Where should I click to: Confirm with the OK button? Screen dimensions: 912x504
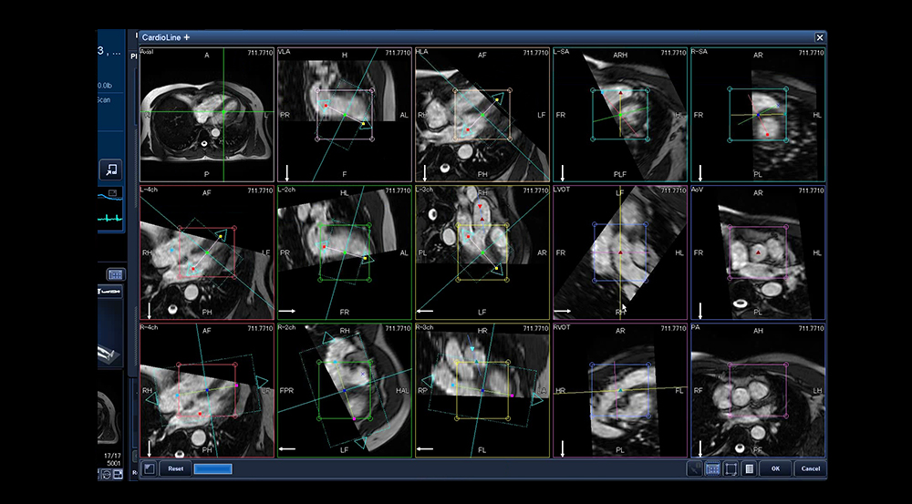(x=774, y=468)
